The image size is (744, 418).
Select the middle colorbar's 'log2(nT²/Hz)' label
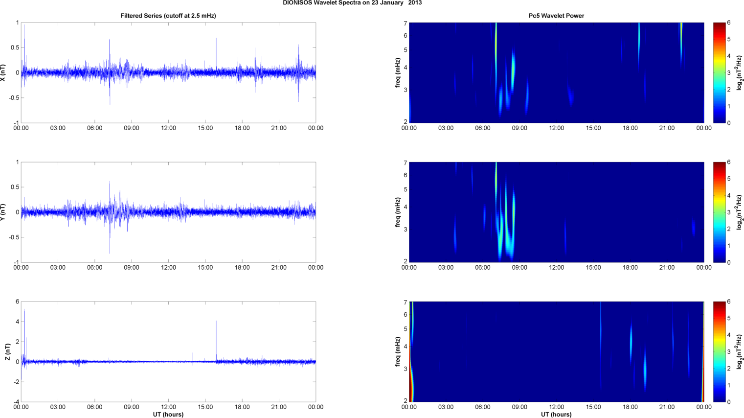point(740,212)
